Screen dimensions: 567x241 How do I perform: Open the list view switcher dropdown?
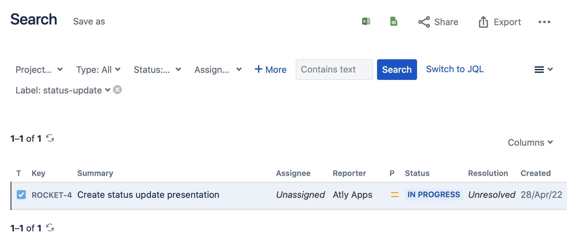[543, 70]
